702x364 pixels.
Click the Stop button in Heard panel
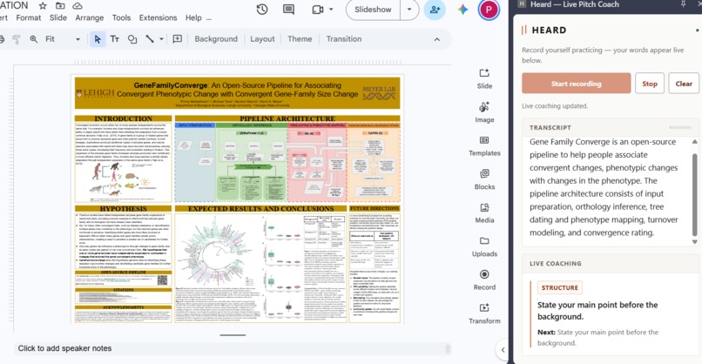coord(650,84)
